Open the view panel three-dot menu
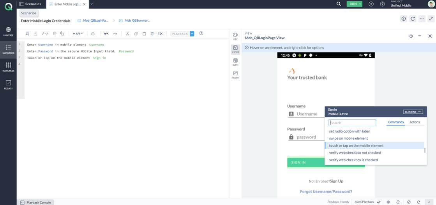Viewport: 436px width, 205px height. click(x=419, y=36)
